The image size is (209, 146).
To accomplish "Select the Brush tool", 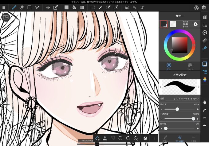I will 14,7.
